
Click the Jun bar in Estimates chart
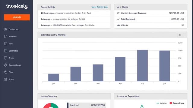point(165,66)
